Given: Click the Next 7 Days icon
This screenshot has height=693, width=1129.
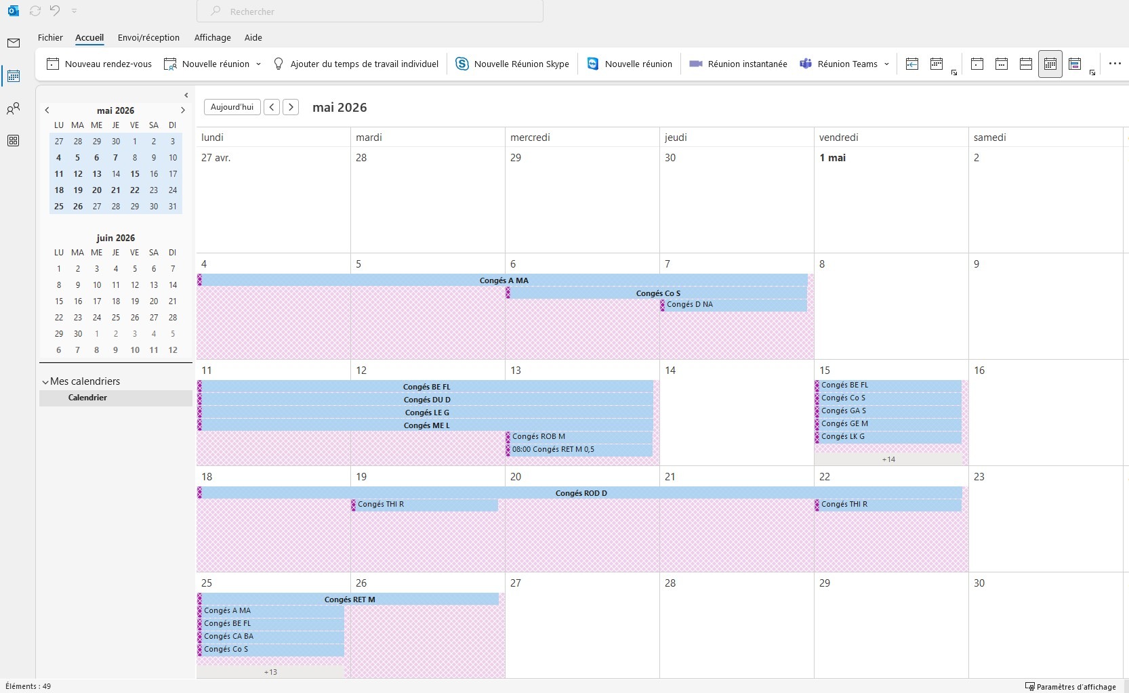Looking at the screenshot, I should pyautogui.click(x=937, y=64).
